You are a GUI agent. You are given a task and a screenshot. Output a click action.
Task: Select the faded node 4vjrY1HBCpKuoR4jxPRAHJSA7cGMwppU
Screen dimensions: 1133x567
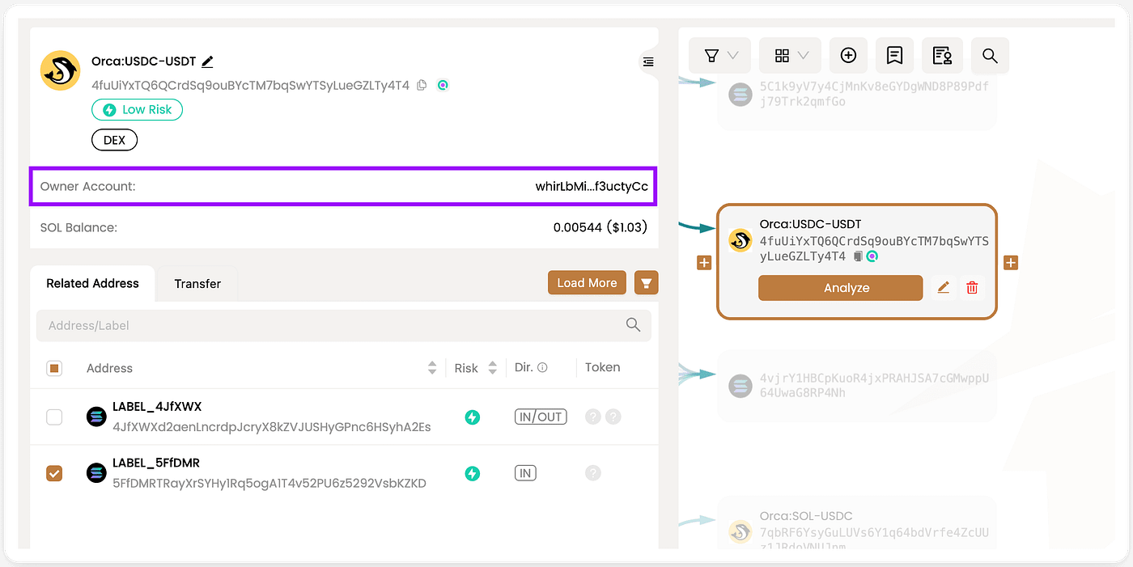[x=856, y=385]
